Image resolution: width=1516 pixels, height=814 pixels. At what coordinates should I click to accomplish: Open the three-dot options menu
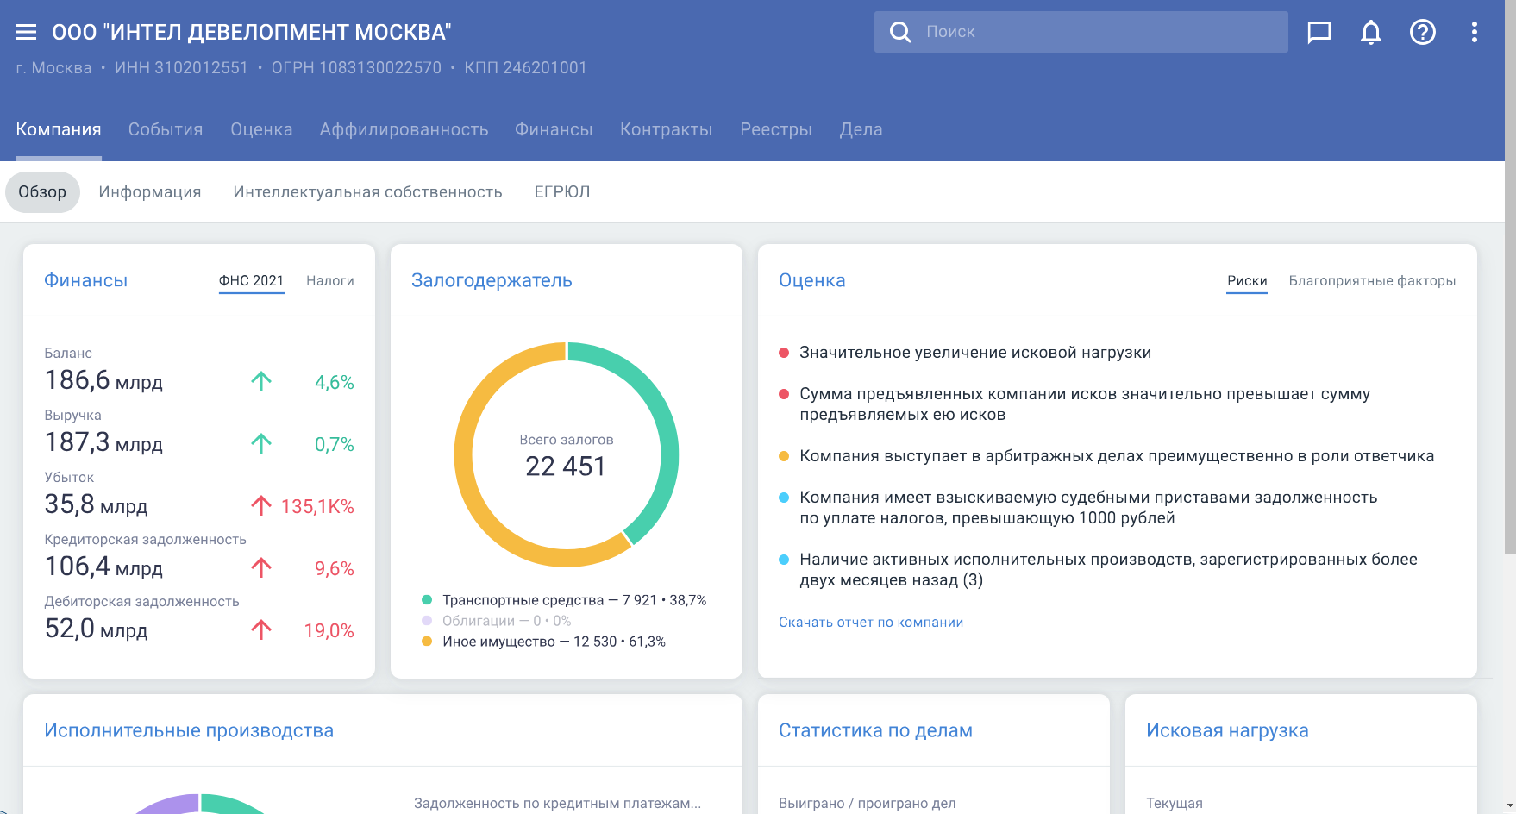[x=1475, y=32]
